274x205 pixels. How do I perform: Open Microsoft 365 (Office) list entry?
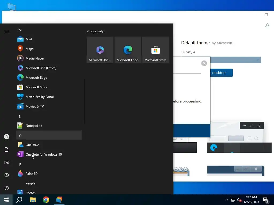point(49,68)
